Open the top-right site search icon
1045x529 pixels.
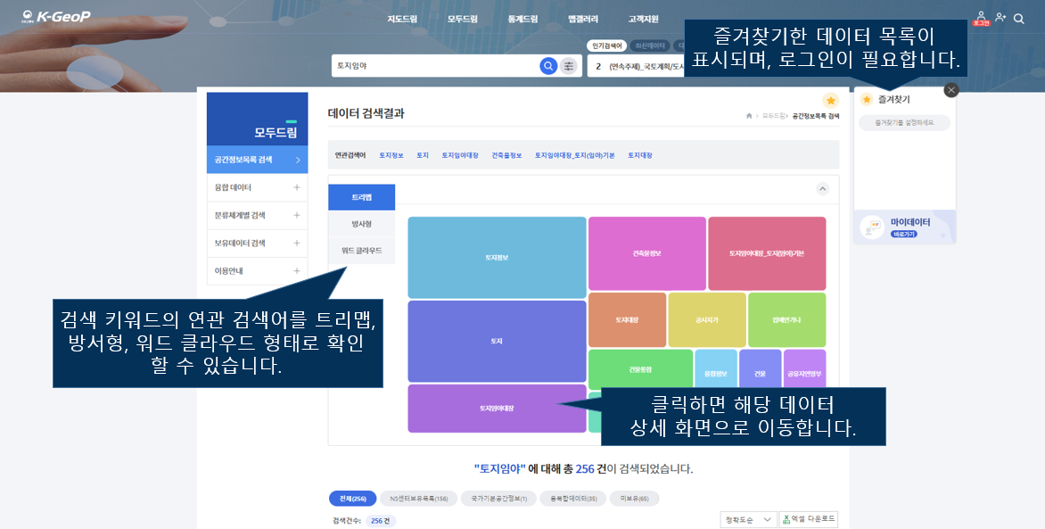tap(1019, 18)
